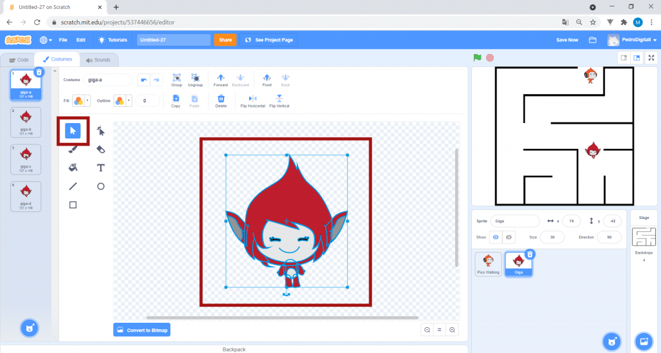Screen dimensions: 661x353
Task: Open Tutorials
Action: point(112,40)
